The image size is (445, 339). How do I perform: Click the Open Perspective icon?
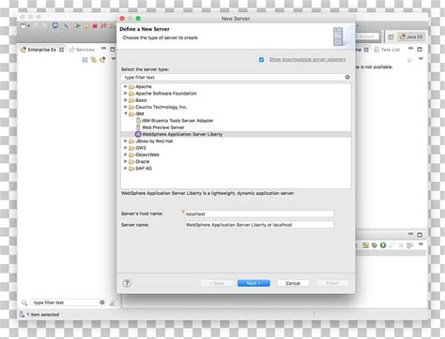click(x=391, y=37)
